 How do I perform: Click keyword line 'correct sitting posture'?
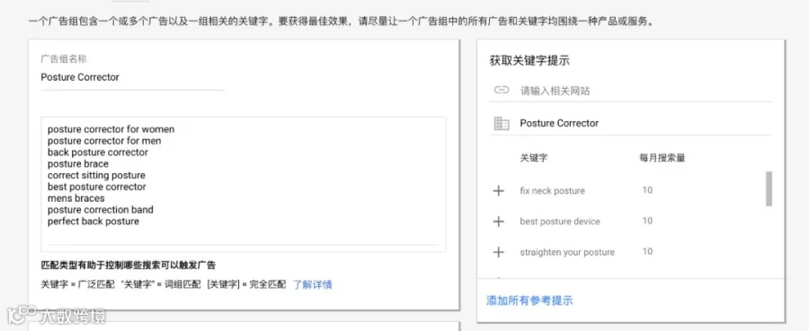click(x=96, y=175)
